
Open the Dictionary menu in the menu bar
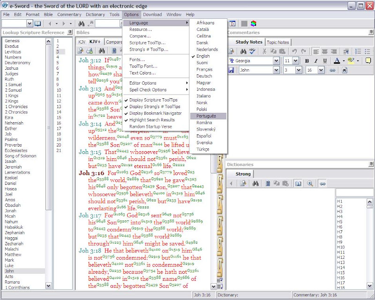[95, 15]
